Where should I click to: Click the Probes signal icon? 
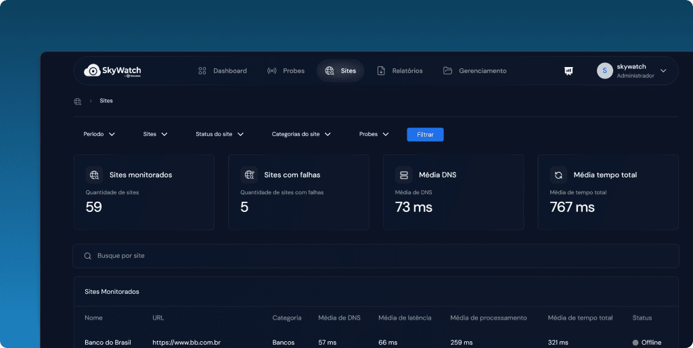coord(272,70)
